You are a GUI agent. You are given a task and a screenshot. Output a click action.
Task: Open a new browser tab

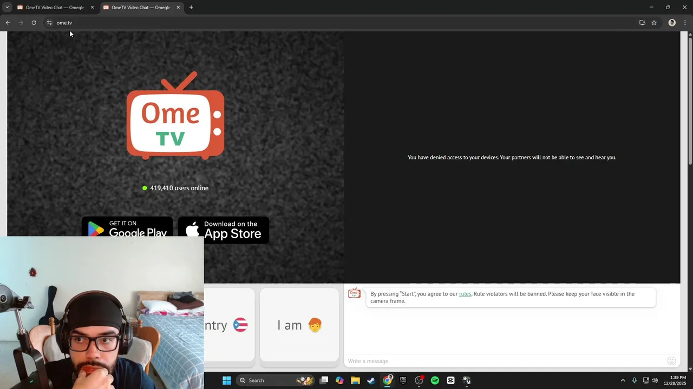click(191, 8)
